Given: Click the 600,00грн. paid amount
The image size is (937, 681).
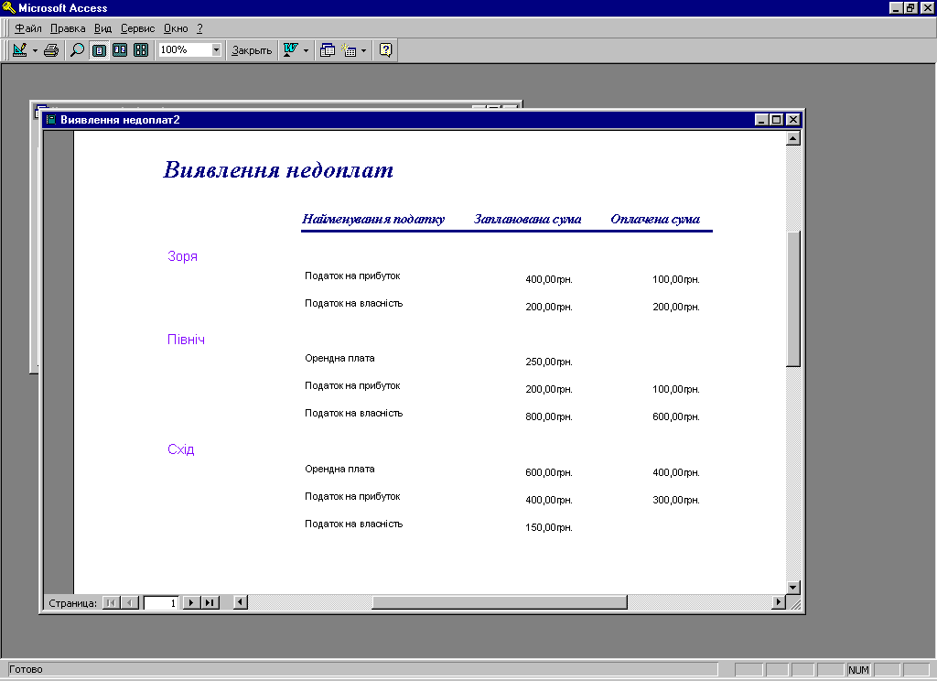Looking at the screenshot, I should coord(676,416).
